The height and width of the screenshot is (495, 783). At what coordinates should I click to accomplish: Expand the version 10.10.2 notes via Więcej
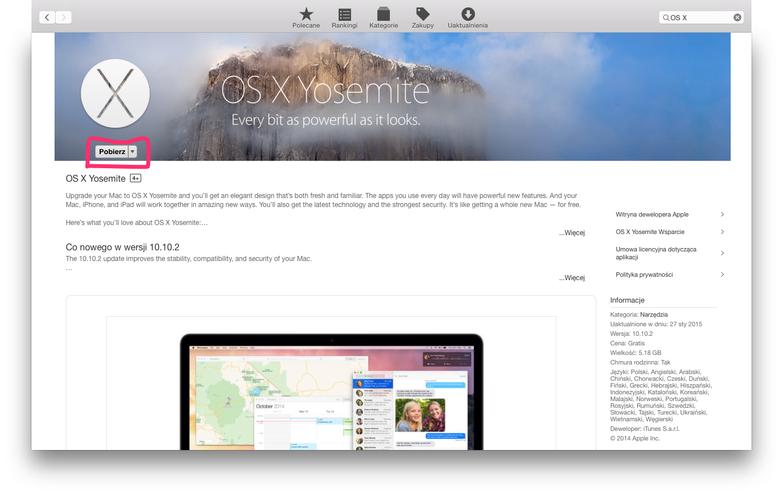click(x=571, y=278)
